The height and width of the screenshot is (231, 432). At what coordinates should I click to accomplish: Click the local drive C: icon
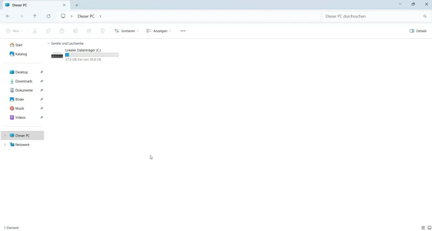[x=57, y=55]
